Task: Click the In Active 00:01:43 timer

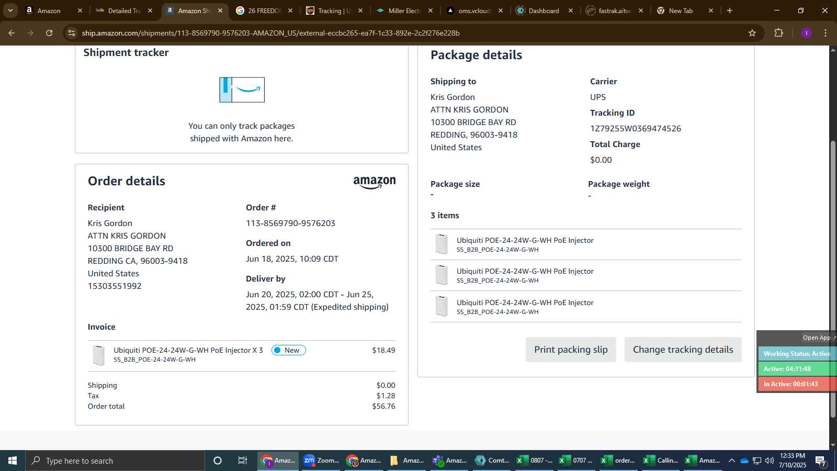Action: [797, 384]
